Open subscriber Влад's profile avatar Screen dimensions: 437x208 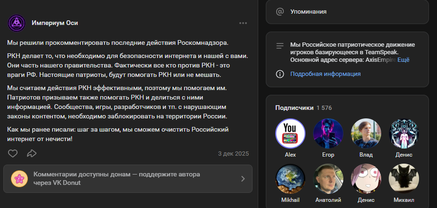(366, 133)
